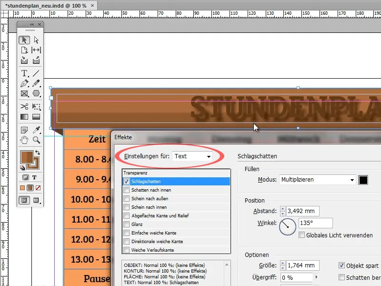Enable Schatten nach innen checkbox
Screen dimensions: 381x286
[x=126, y=190]
